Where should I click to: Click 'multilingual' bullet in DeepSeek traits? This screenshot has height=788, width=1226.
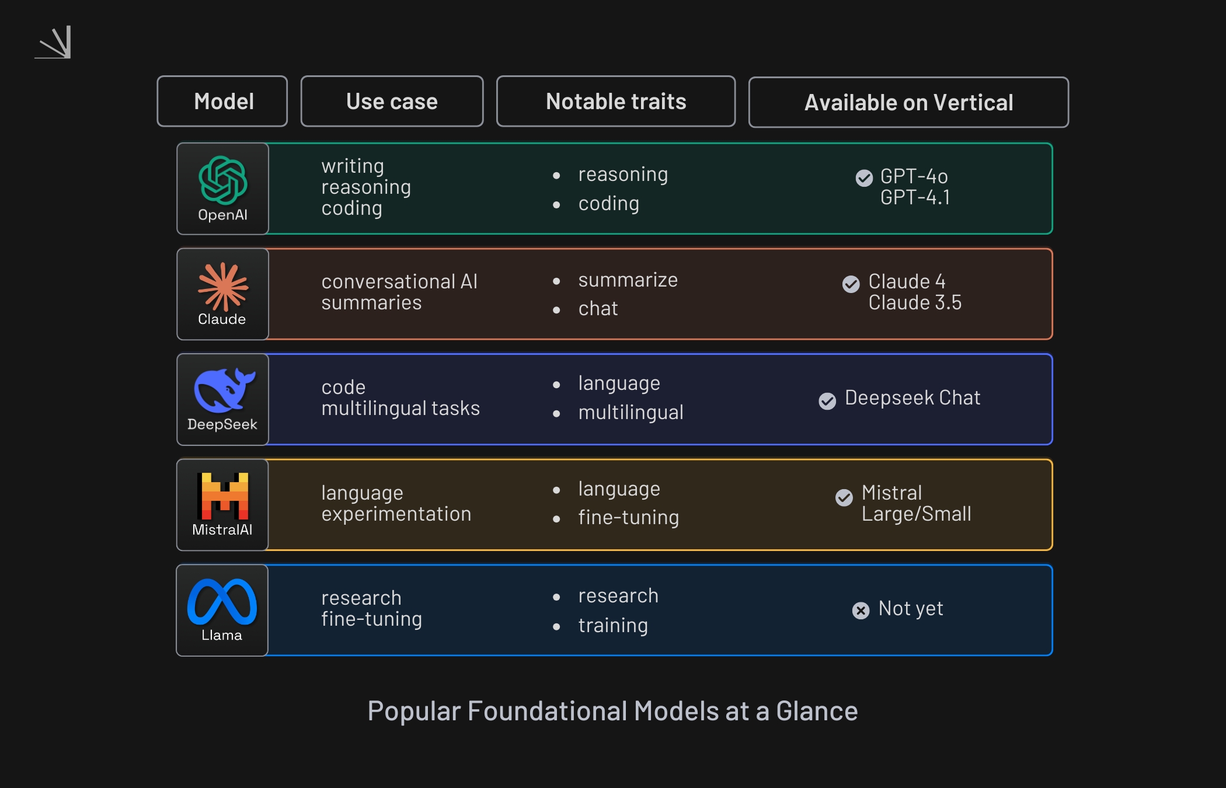(631, 413)
